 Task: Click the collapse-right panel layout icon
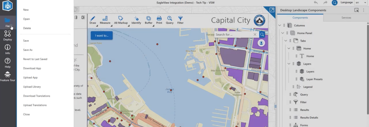(83, 17)
